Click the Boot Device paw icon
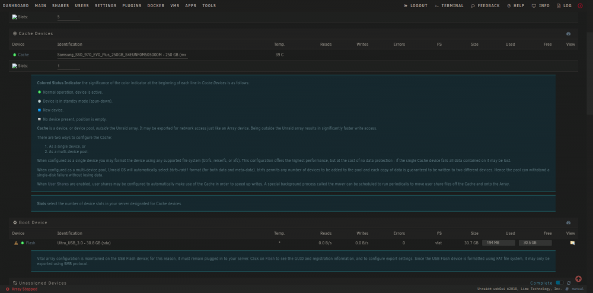Screen dimensions: 593x293 tap(15, 222)
